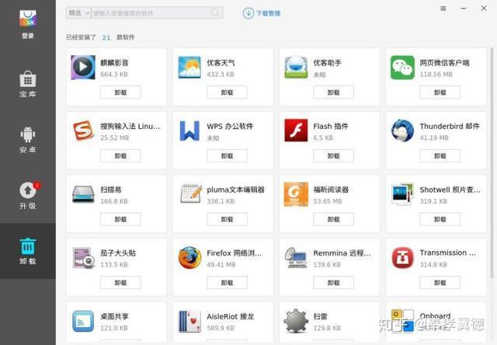The width and height of the screenshot is (497, 345).
Task: Click the 扫描易 app name text
Action: click(x=110, y=190)
